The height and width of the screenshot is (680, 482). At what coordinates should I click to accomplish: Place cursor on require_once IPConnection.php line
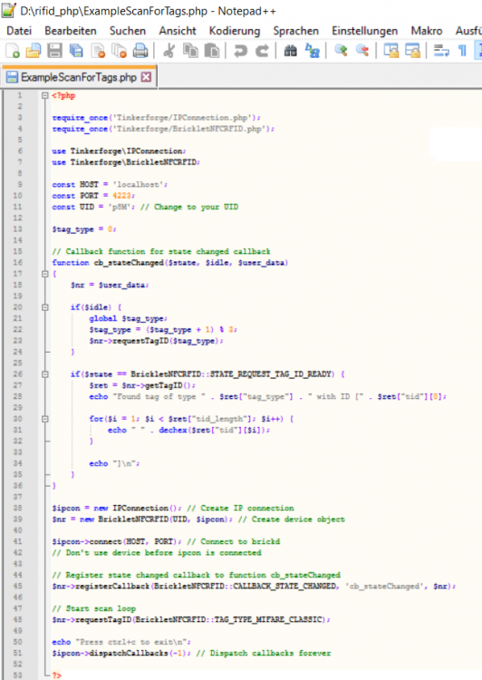[x=156, y=118]
